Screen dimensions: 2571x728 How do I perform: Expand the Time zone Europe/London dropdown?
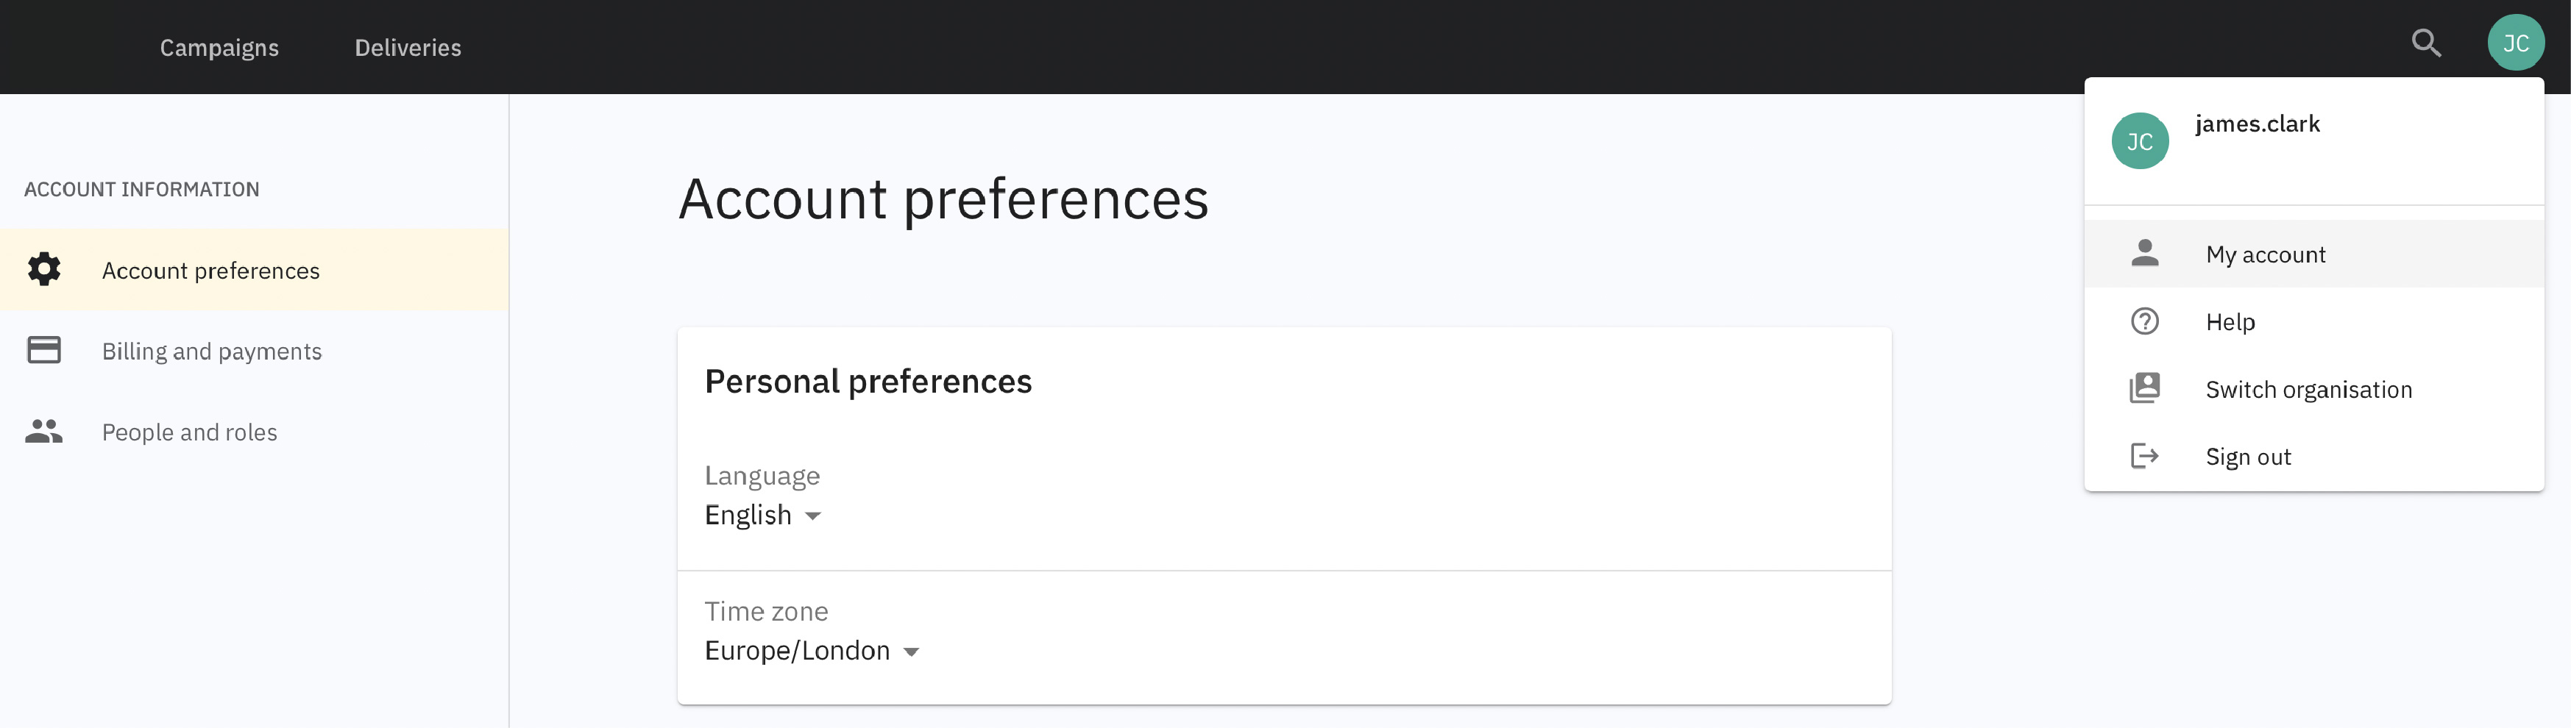(812, 652)
